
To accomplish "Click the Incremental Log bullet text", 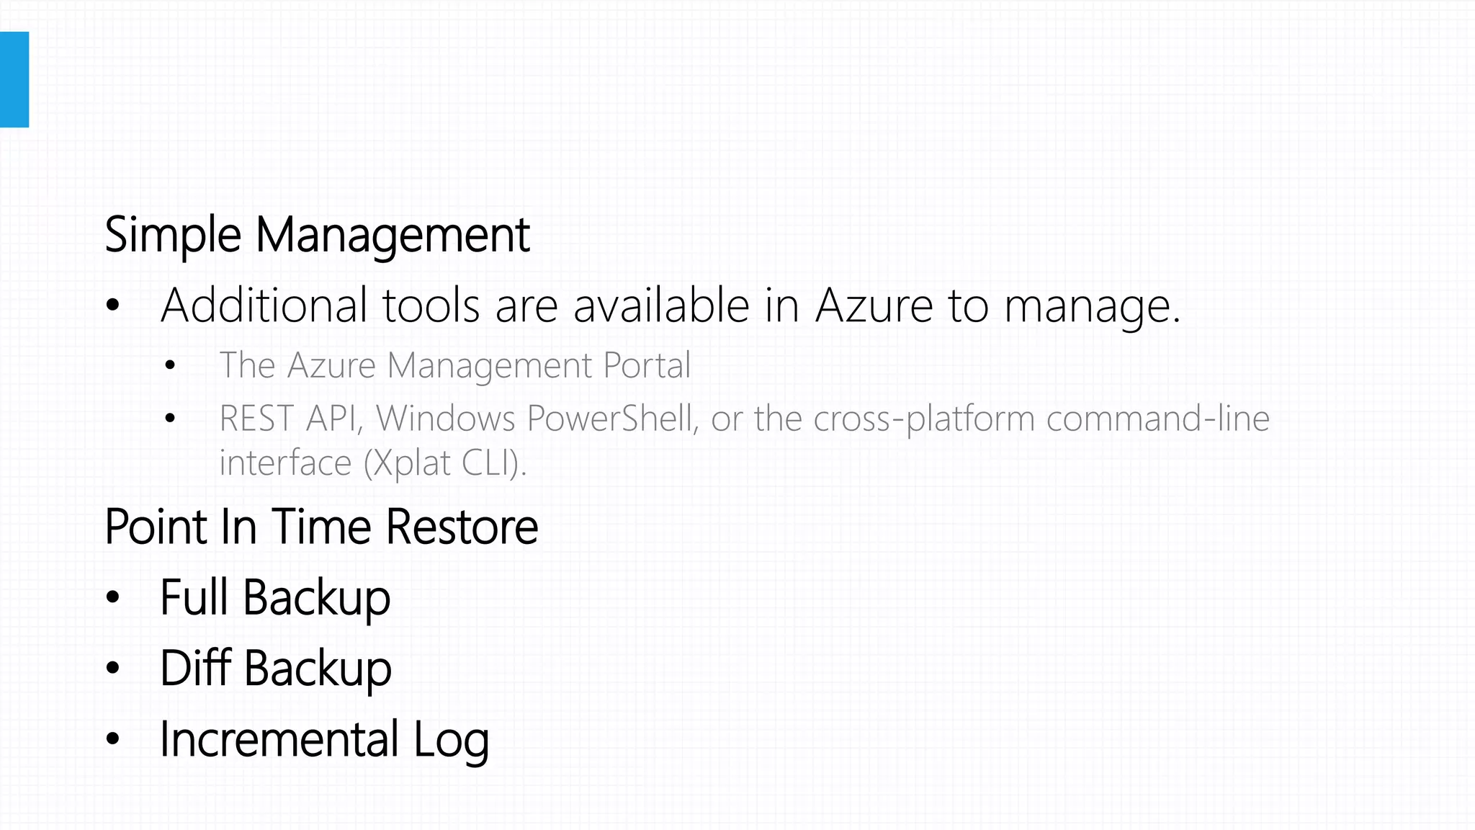I will (x=324, y=739).
